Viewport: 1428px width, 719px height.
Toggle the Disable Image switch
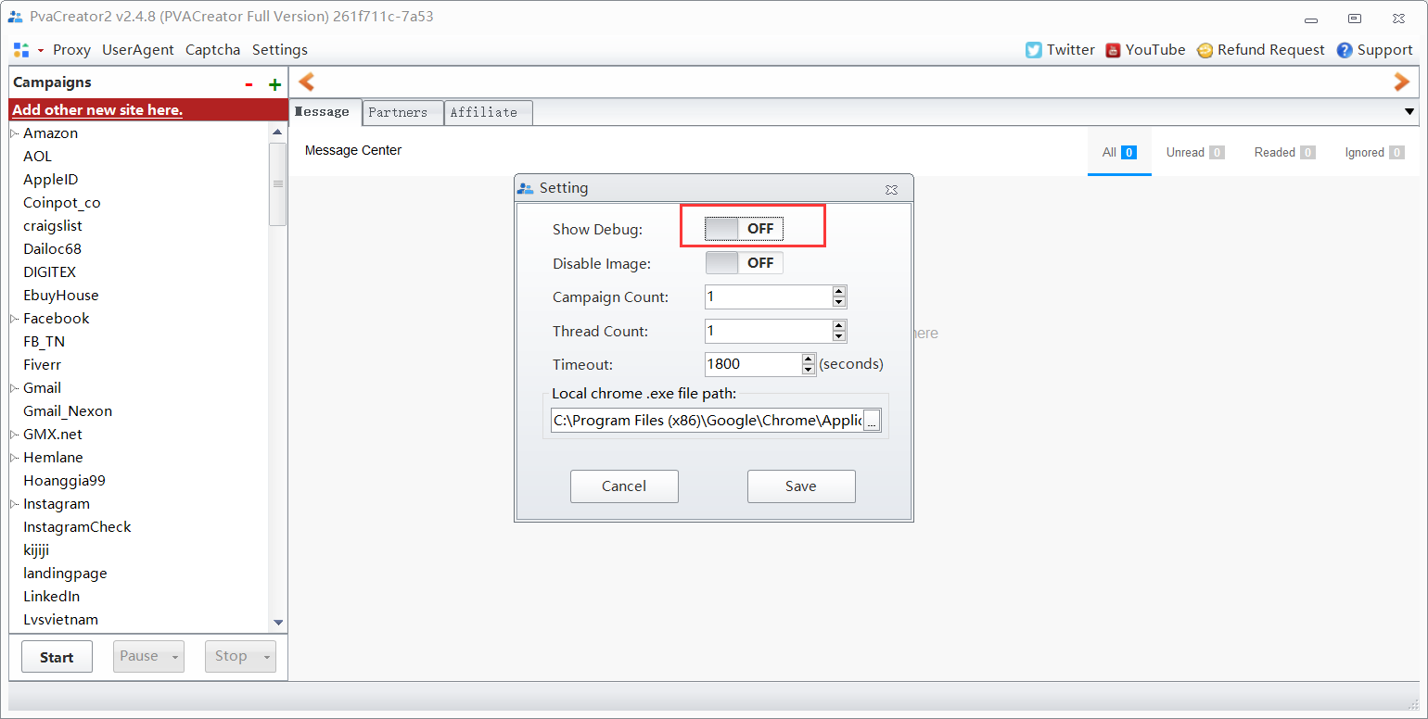click(744, 263)
